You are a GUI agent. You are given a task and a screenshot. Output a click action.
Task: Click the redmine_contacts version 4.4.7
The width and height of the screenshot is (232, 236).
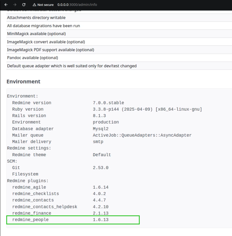pyautogui.click(x=99, y=200)
